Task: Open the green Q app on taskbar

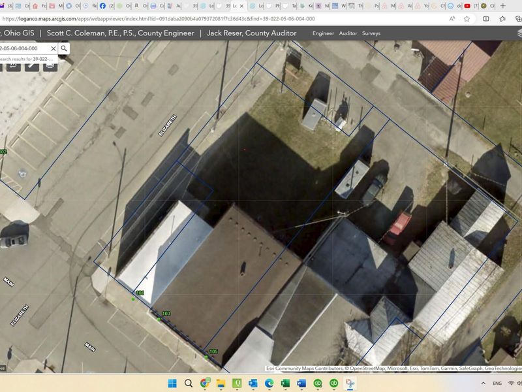Action: click(237, 384)
